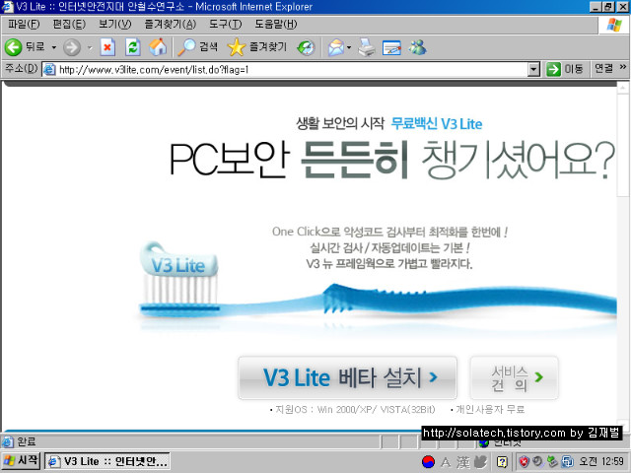Click the page icon in address bar

point(49,70)
